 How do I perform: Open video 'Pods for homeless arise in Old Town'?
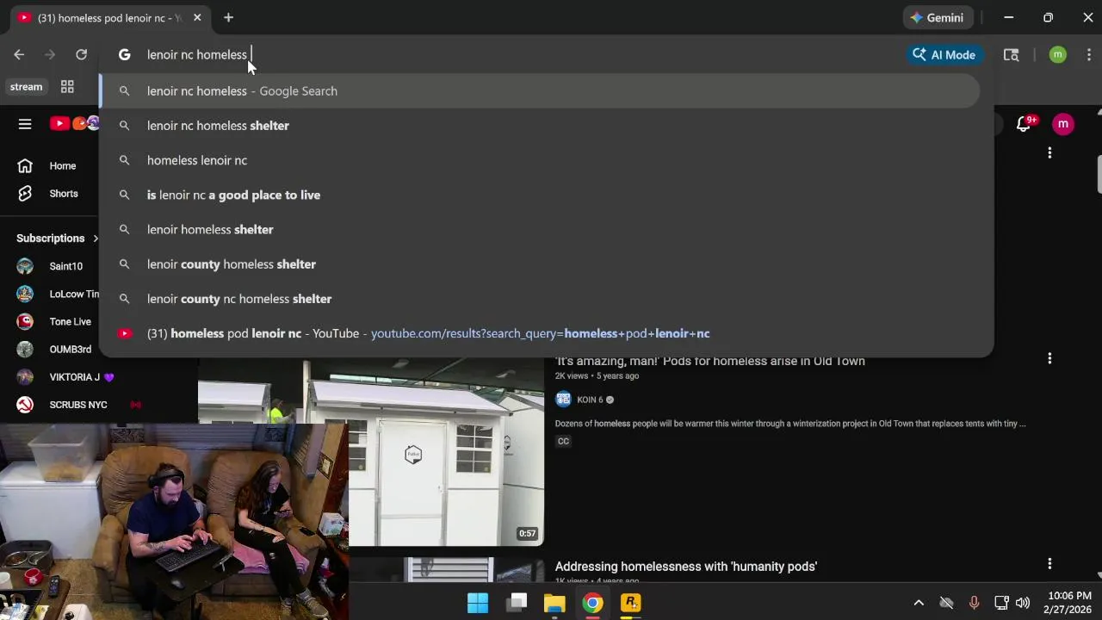710,361
